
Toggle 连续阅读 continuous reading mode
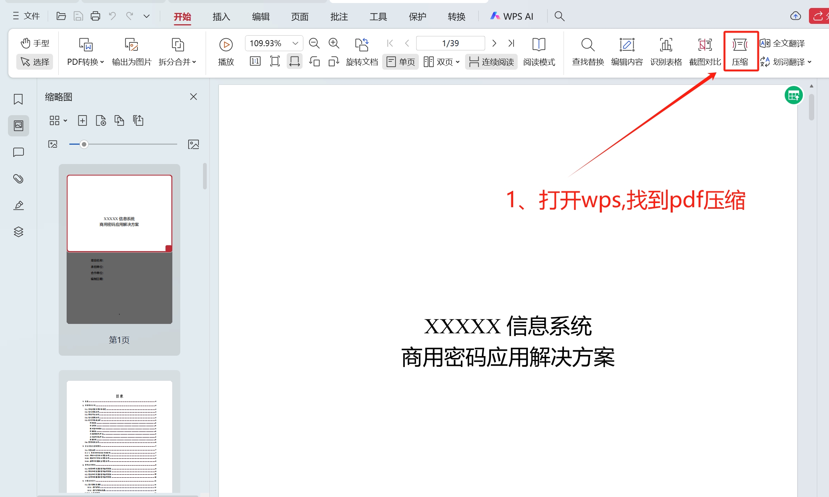(x=491, y=62)
